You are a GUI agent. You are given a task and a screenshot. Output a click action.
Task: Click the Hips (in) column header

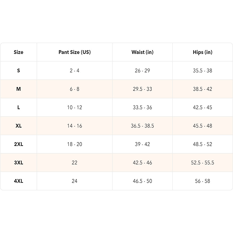pos(202,52)
